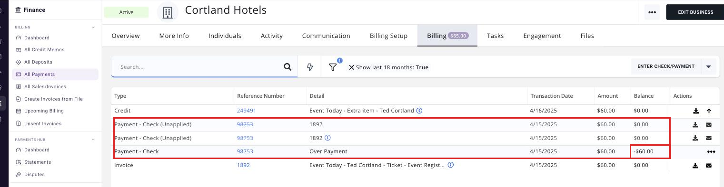Click the up arrow on the Credit row

(709, 111)
